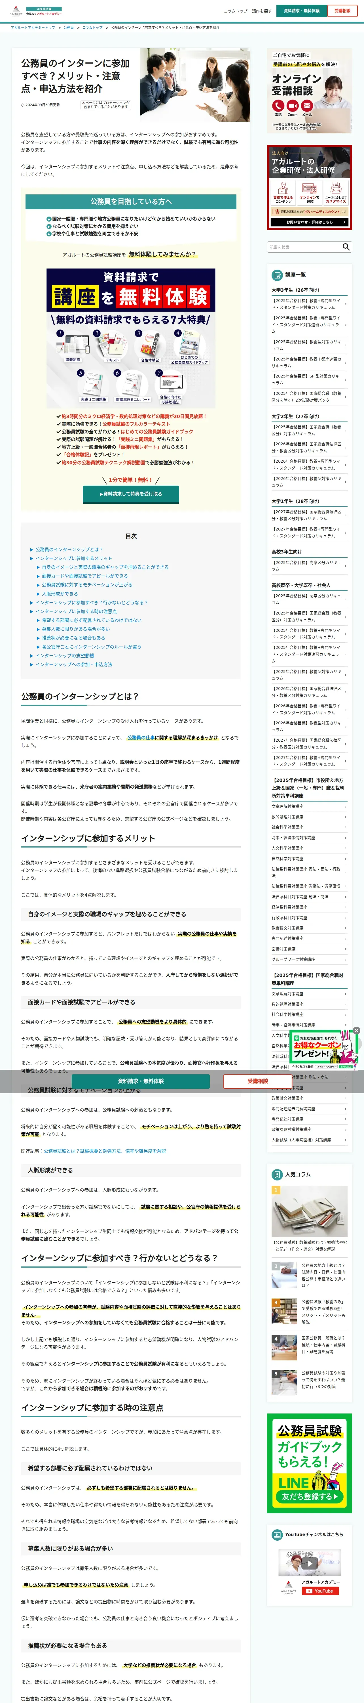
Task: Click the red YouTube logo button
Action: coord(320,1591)
